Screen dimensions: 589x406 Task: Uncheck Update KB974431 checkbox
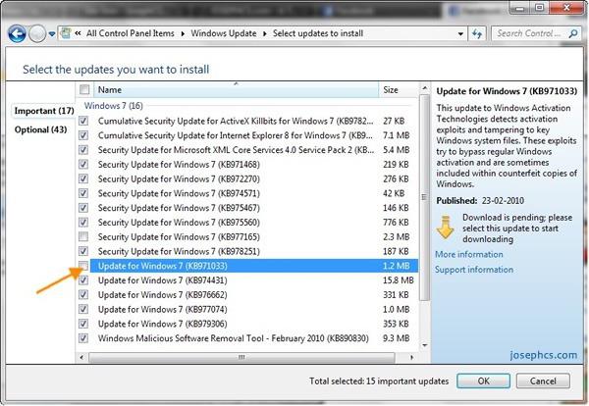[83, 280]
